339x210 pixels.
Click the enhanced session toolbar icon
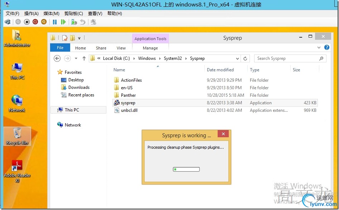click(93, 22)
